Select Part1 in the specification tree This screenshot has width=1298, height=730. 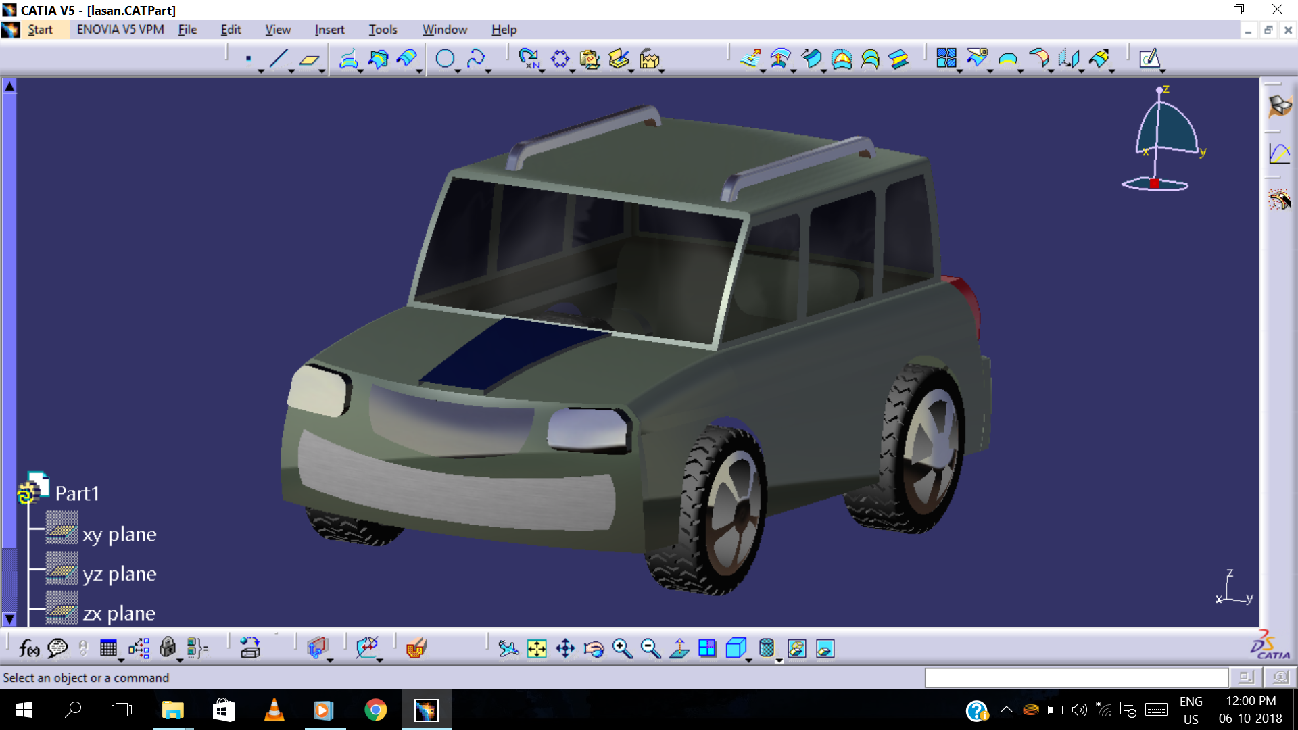(77, 493)
